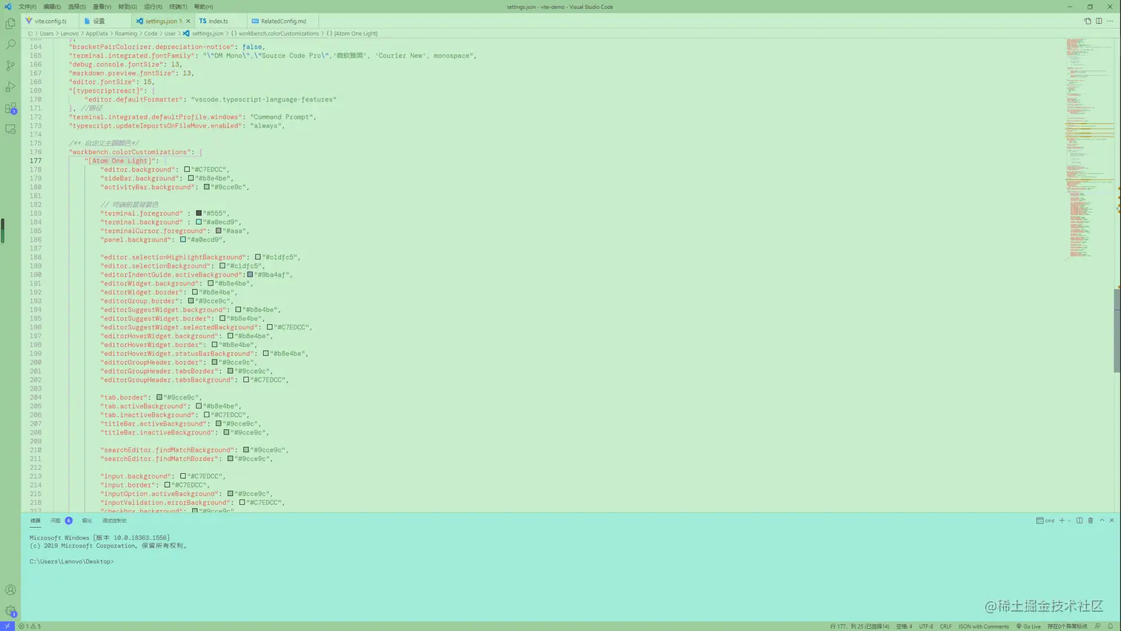Open the Explorer view in activity bar
The width and height of the screenshot is (1121, 631).
coord(10,24)
